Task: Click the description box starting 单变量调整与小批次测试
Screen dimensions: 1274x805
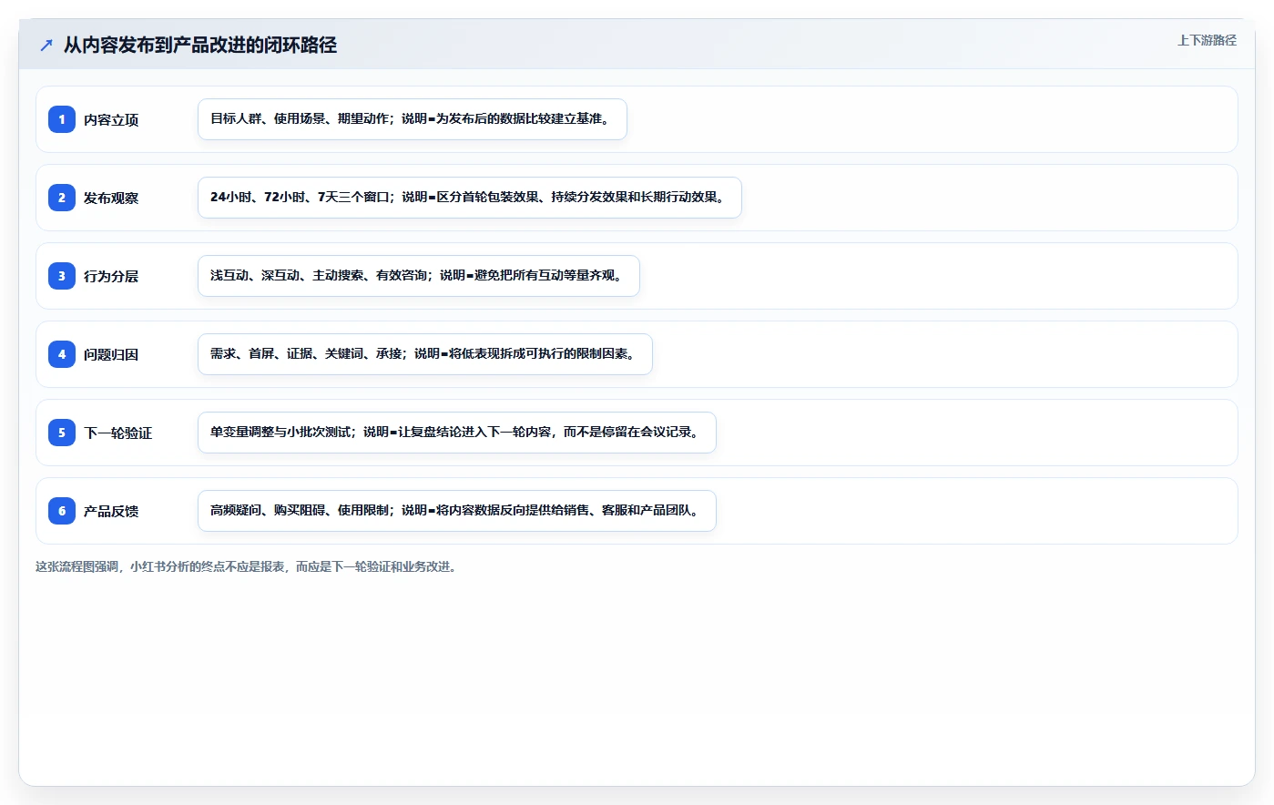Action: pyautogui.click(x=457, y=433)
